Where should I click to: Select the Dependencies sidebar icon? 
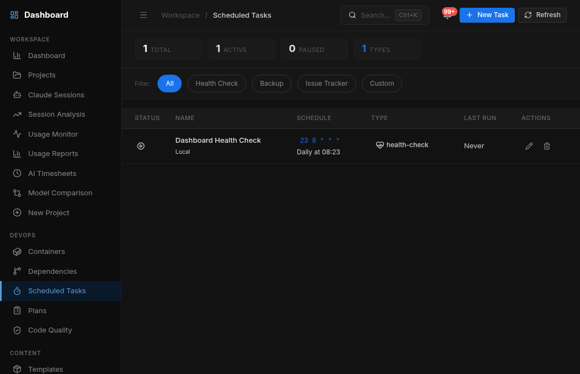pyautogui.click(x=17, y=271)
